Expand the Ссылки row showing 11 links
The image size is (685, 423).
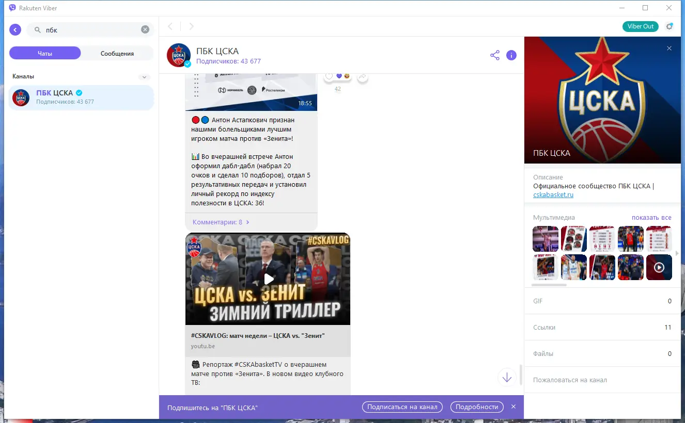point(602,327)
